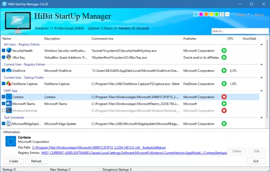Click the Search input field
The height and width of the screenshot is (172, 270).
click(x=240, y=31)
